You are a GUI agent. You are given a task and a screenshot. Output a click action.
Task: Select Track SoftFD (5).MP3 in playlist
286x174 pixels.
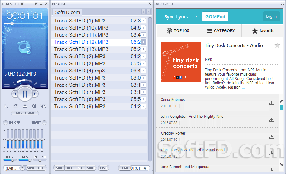[x=99, y=78]
